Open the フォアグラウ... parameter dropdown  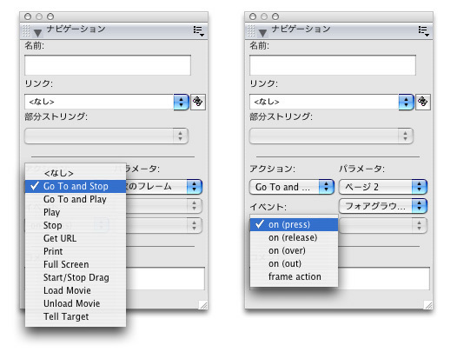click(383, 206)
